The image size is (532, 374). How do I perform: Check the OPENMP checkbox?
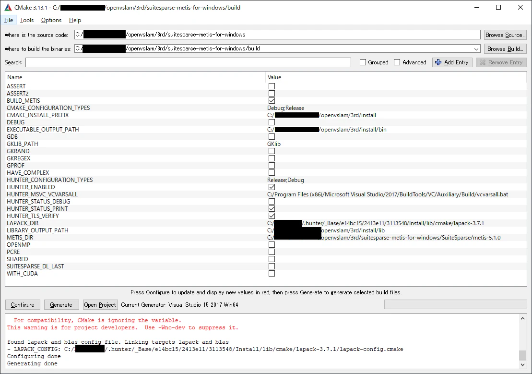[x=272, y=244]
